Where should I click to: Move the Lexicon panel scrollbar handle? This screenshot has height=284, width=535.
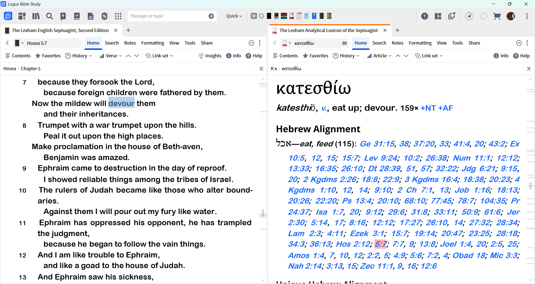tap(530, 186)
